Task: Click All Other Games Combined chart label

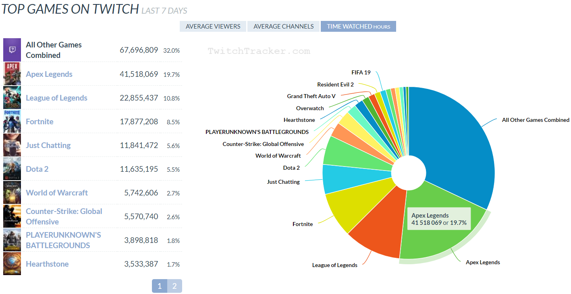Action: point(536,120)
